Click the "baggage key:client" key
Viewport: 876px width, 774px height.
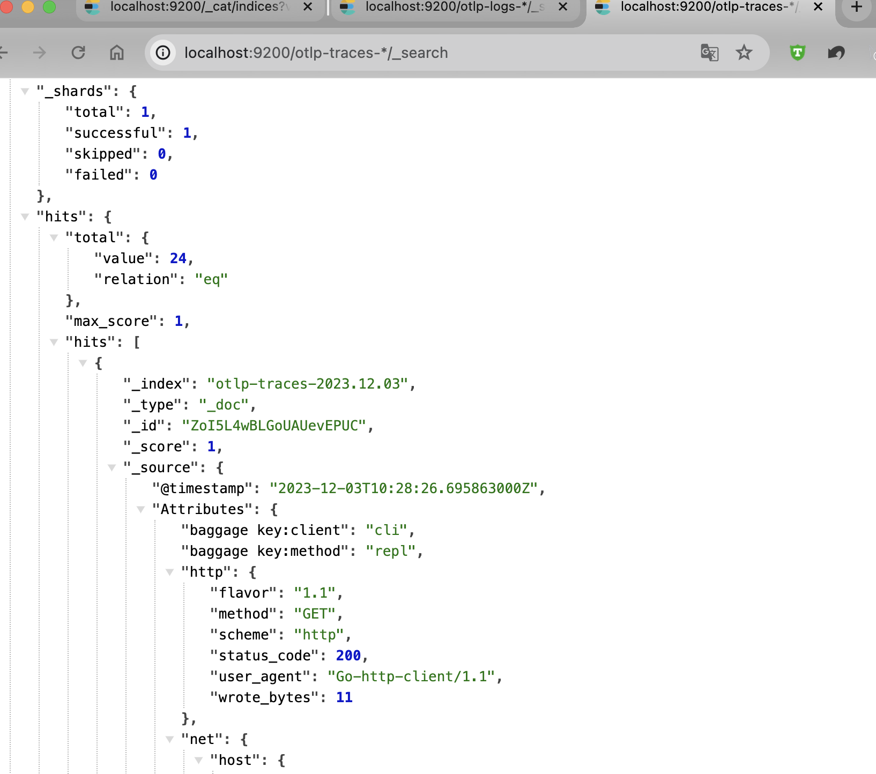pos(265,530)
